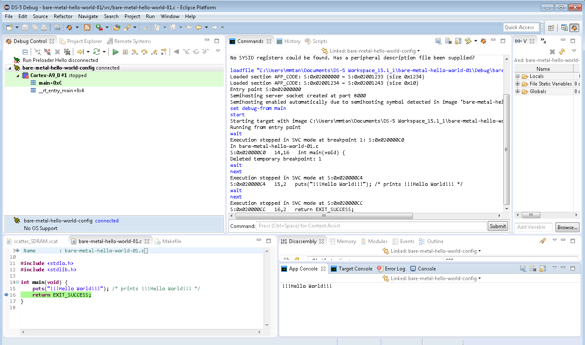This screenshot has width=585, height=345.
Task: Toggle stepping mode (s/i) icon
Action: pyautogui.click(x=164, y=52)
